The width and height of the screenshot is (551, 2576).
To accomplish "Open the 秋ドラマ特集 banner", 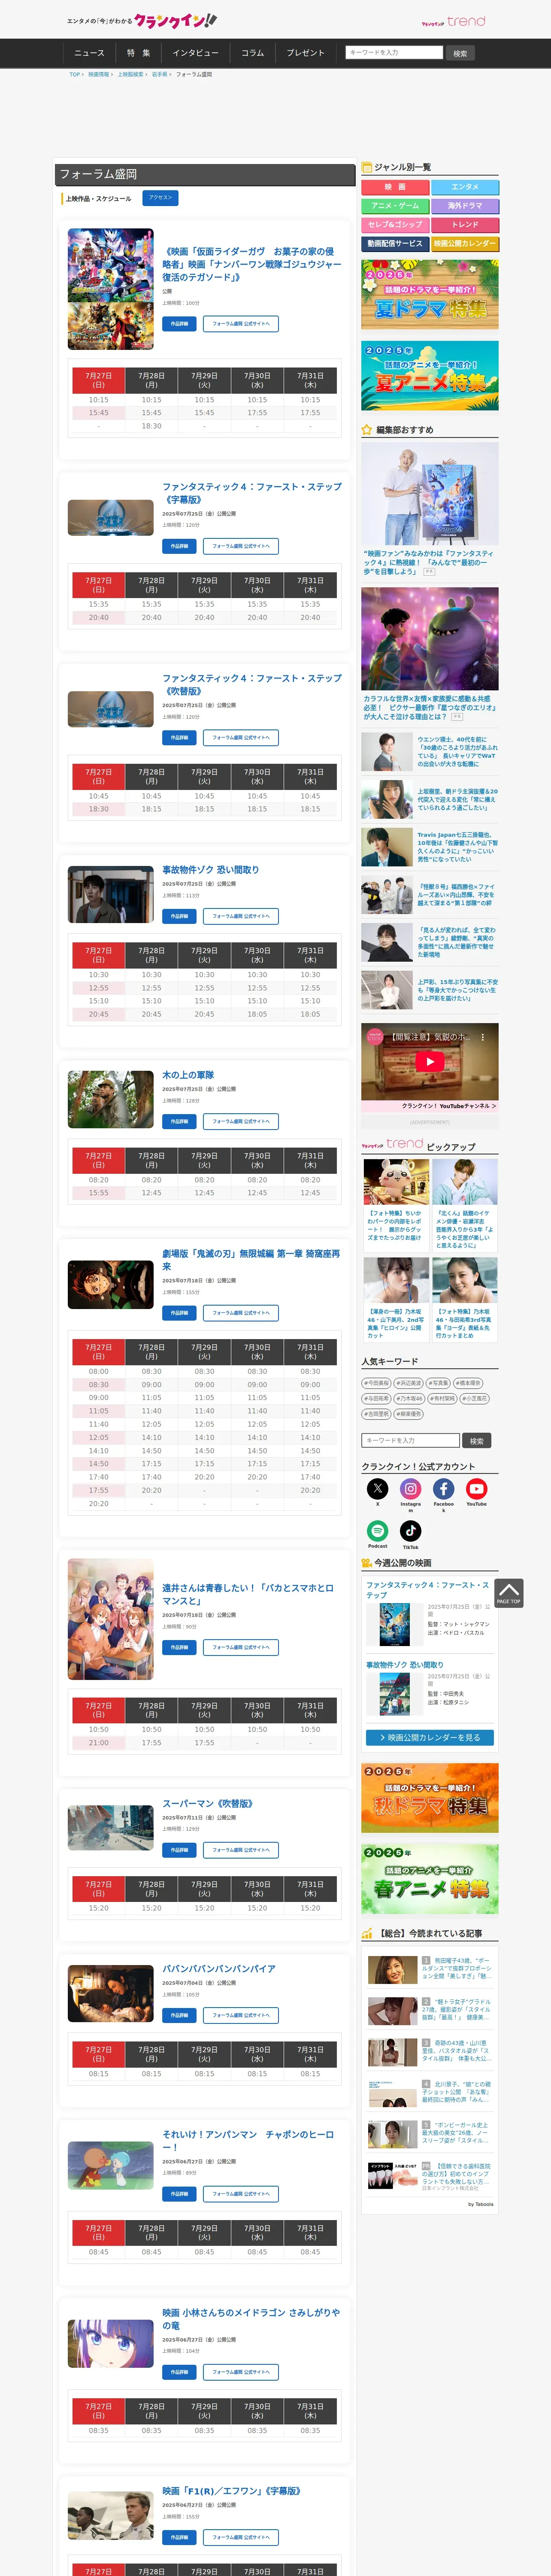I will tap(430, 1798).
